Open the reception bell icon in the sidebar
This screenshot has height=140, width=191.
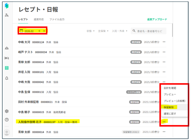point(7,48)
